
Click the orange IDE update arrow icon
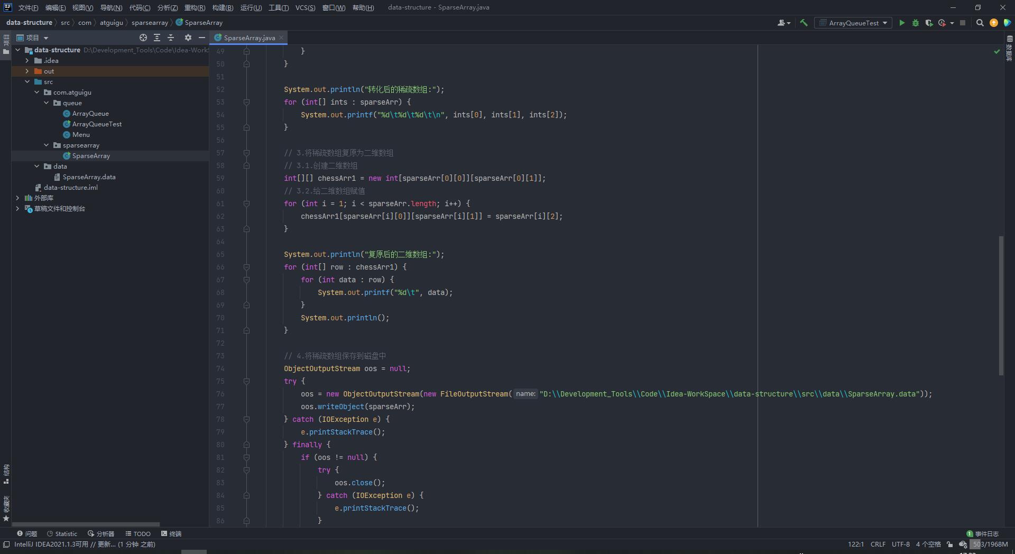pos(994,23)
